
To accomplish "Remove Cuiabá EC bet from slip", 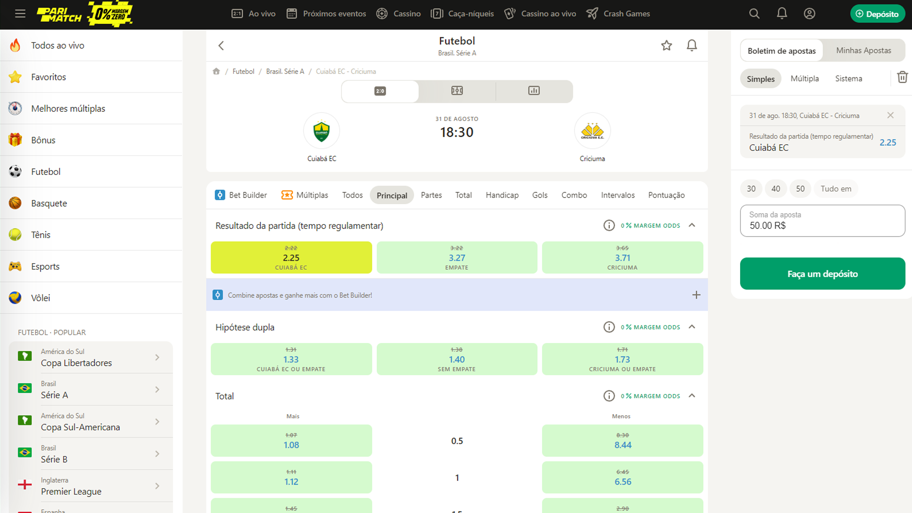I will [x=890, y=115].
